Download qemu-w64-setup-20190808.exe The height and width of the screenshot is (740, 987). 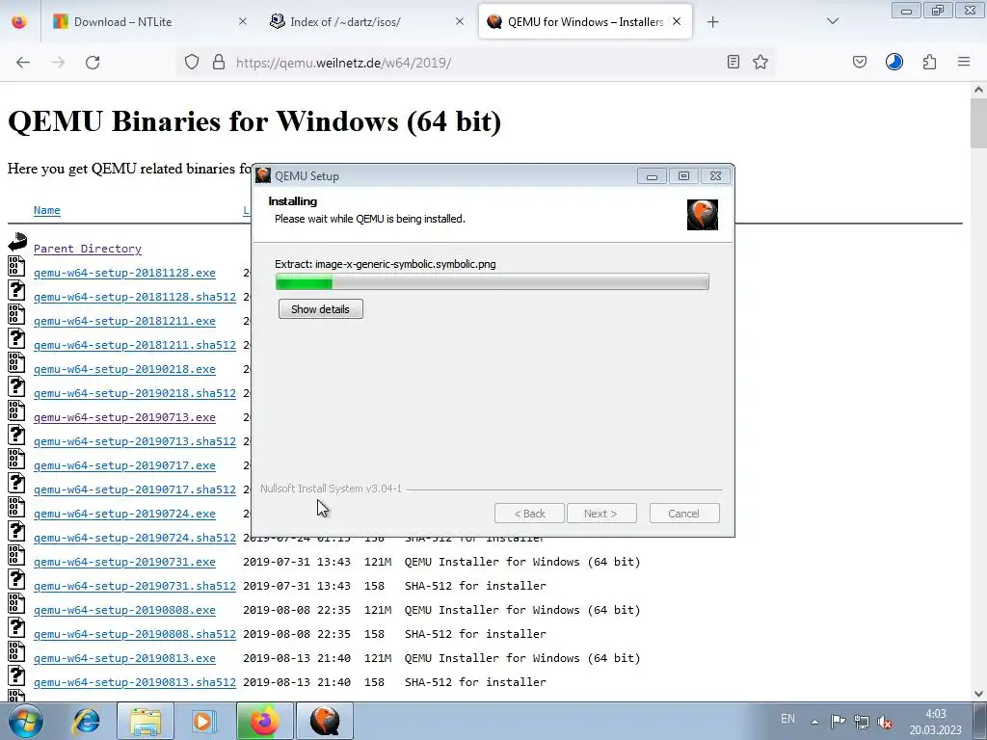coord(124,610)
